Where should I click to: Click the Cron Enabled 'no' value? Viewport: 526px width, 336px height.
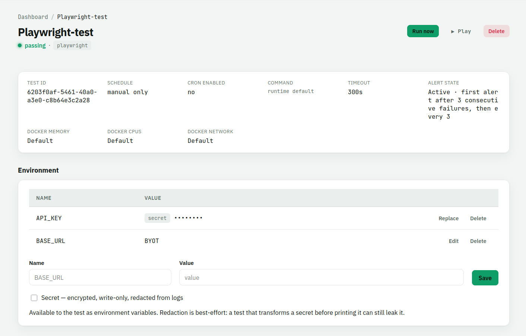pos(191,92)
